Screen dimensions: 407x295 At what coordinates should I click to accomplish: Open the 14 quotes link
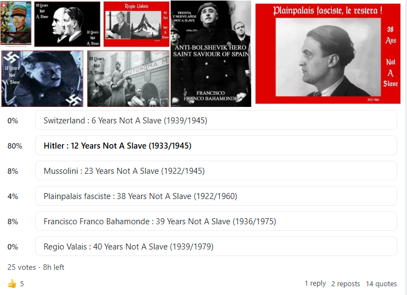click(381, 284)
